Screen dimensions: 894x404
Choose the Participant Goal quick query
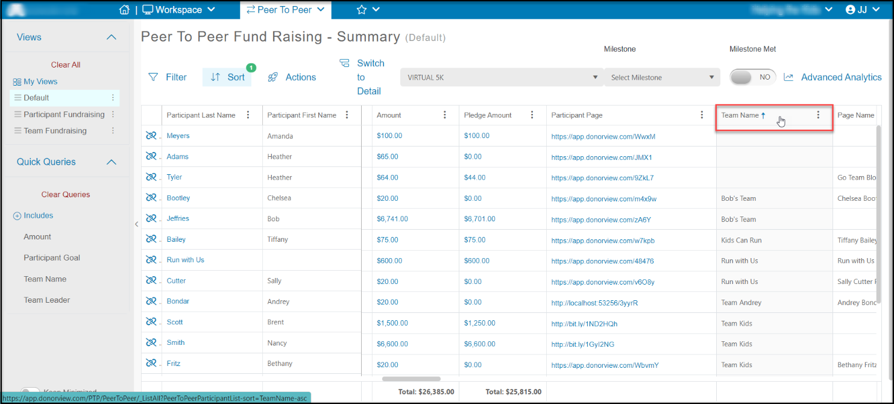tap(52, 257)
